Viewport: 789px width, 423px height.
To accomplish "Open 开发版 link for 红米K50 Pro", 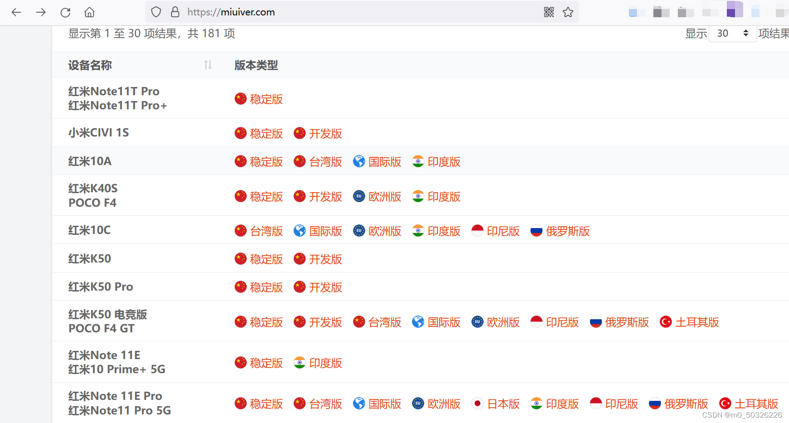I will pos(326,287).
